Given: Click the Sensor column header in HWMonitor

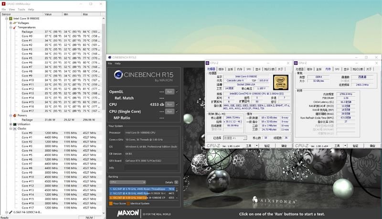Looking at the screenshot, I should pos(21,14).
